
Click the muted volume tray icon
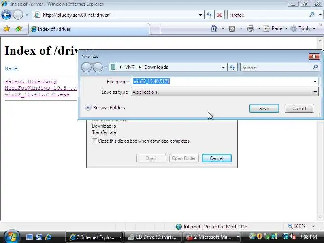point(293,237)
